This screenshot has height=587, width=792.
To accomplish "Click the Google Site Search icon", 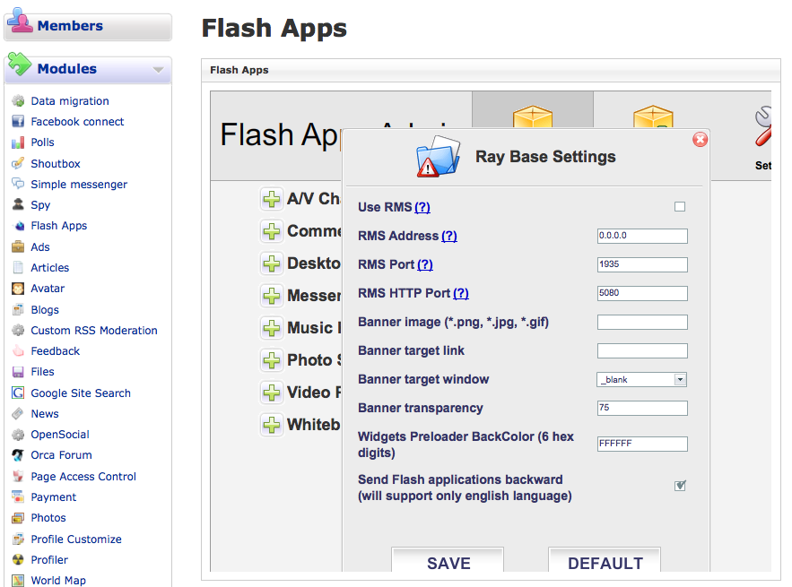I will coord(18,393).
